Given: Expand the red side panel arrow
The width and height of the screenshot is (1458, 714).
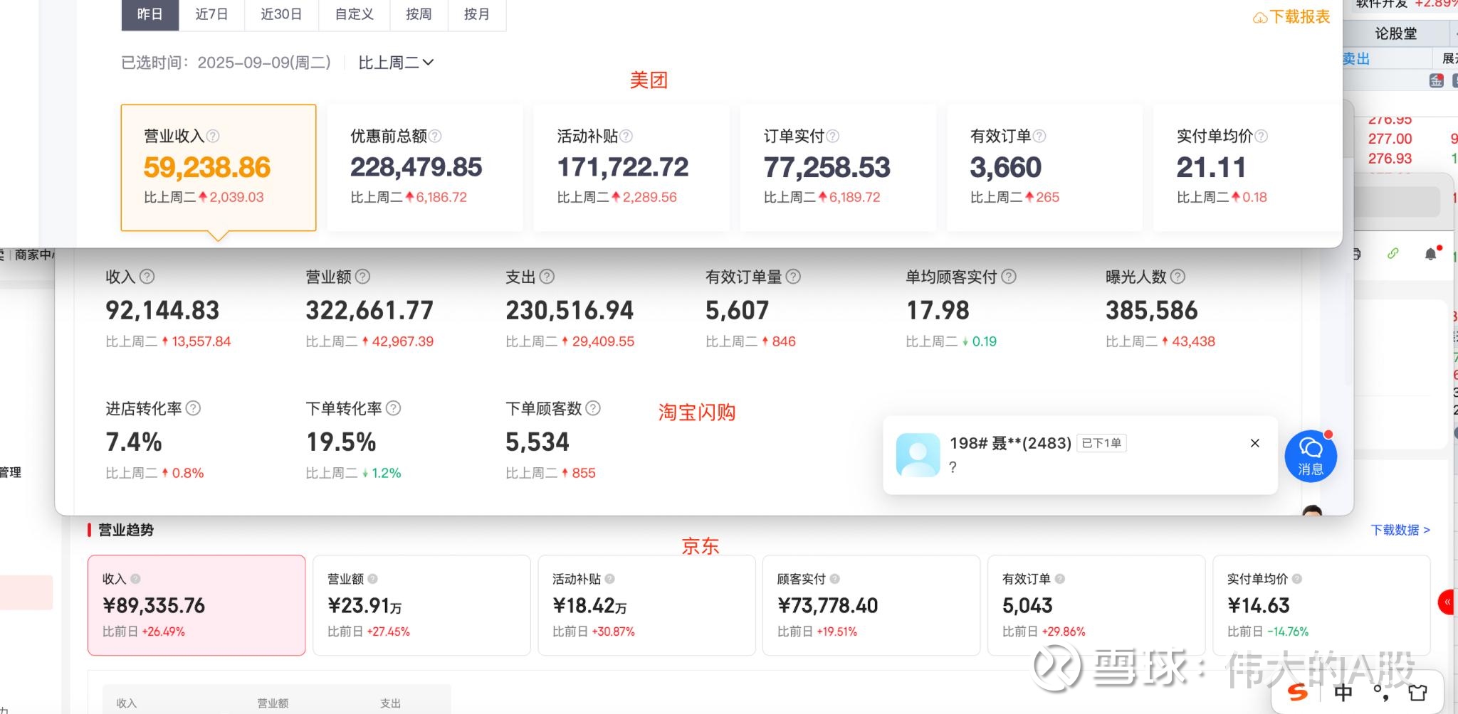Looking at the screenshot, I should pos(1448,602).
